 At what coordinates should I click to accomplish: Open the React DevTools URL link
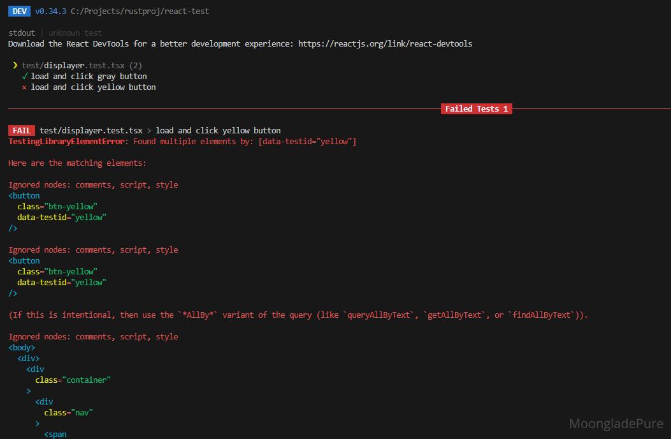[385, 44]
